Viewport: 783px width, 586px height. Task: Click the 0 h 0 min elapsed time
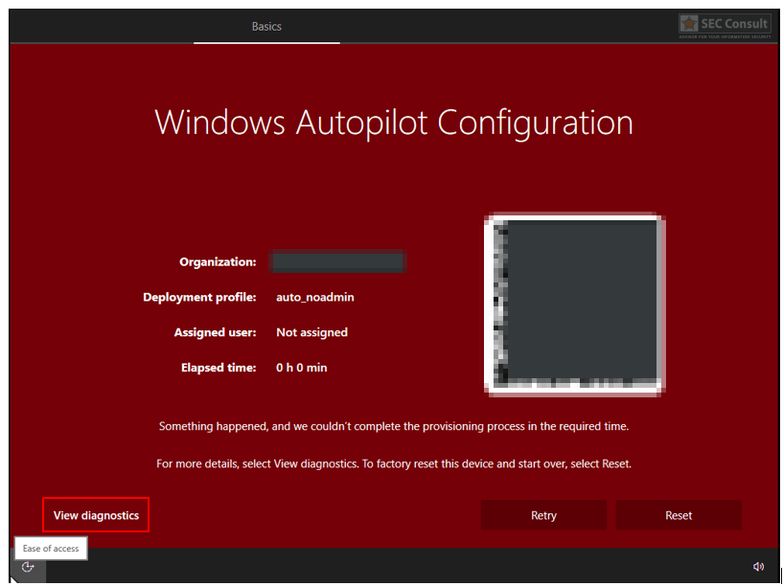[x=302, y=368]
